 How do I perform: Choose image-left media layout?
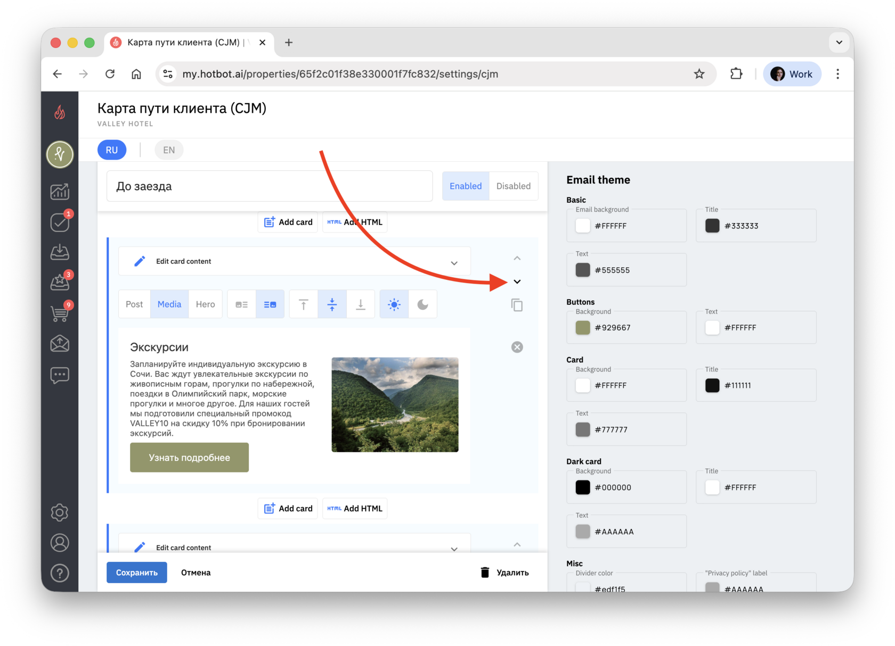(242, 304)
